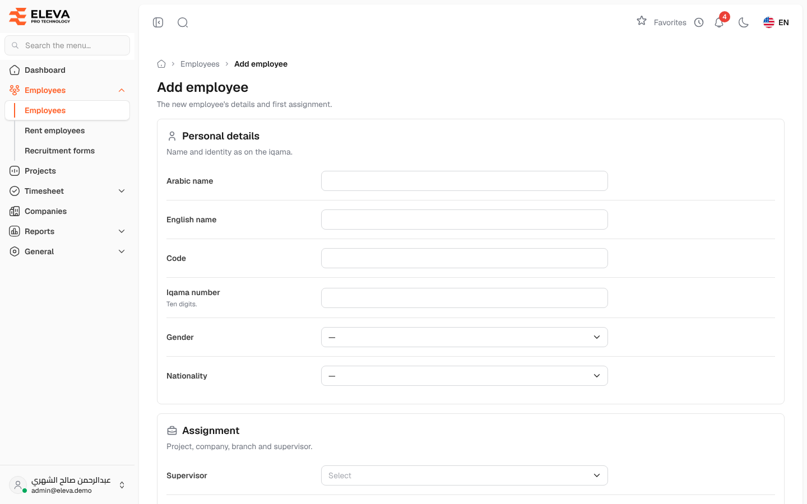
Task: Collapse the sidebar panel icon
Action: click(158, 22)
